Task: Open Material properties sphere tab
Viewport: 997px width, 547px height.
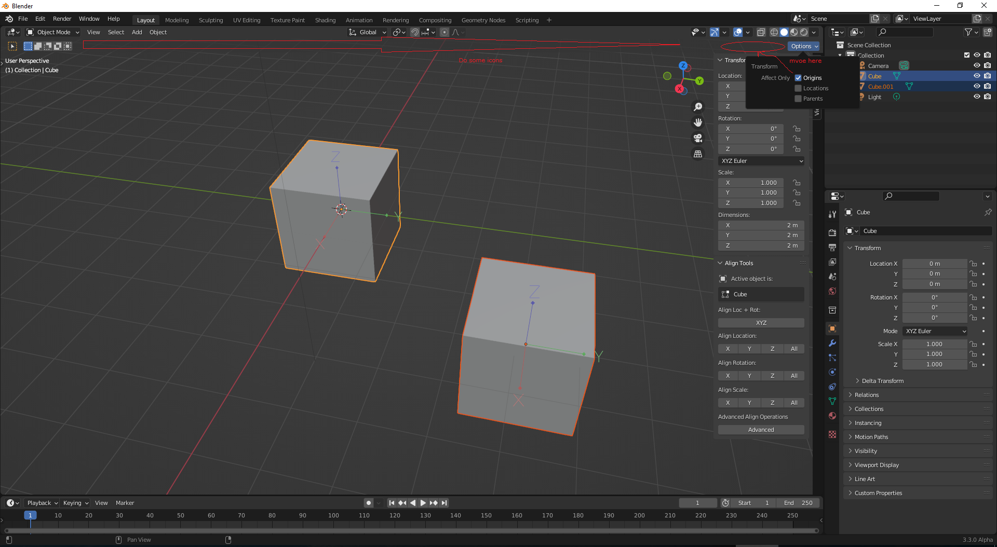Action: (832, 416)
